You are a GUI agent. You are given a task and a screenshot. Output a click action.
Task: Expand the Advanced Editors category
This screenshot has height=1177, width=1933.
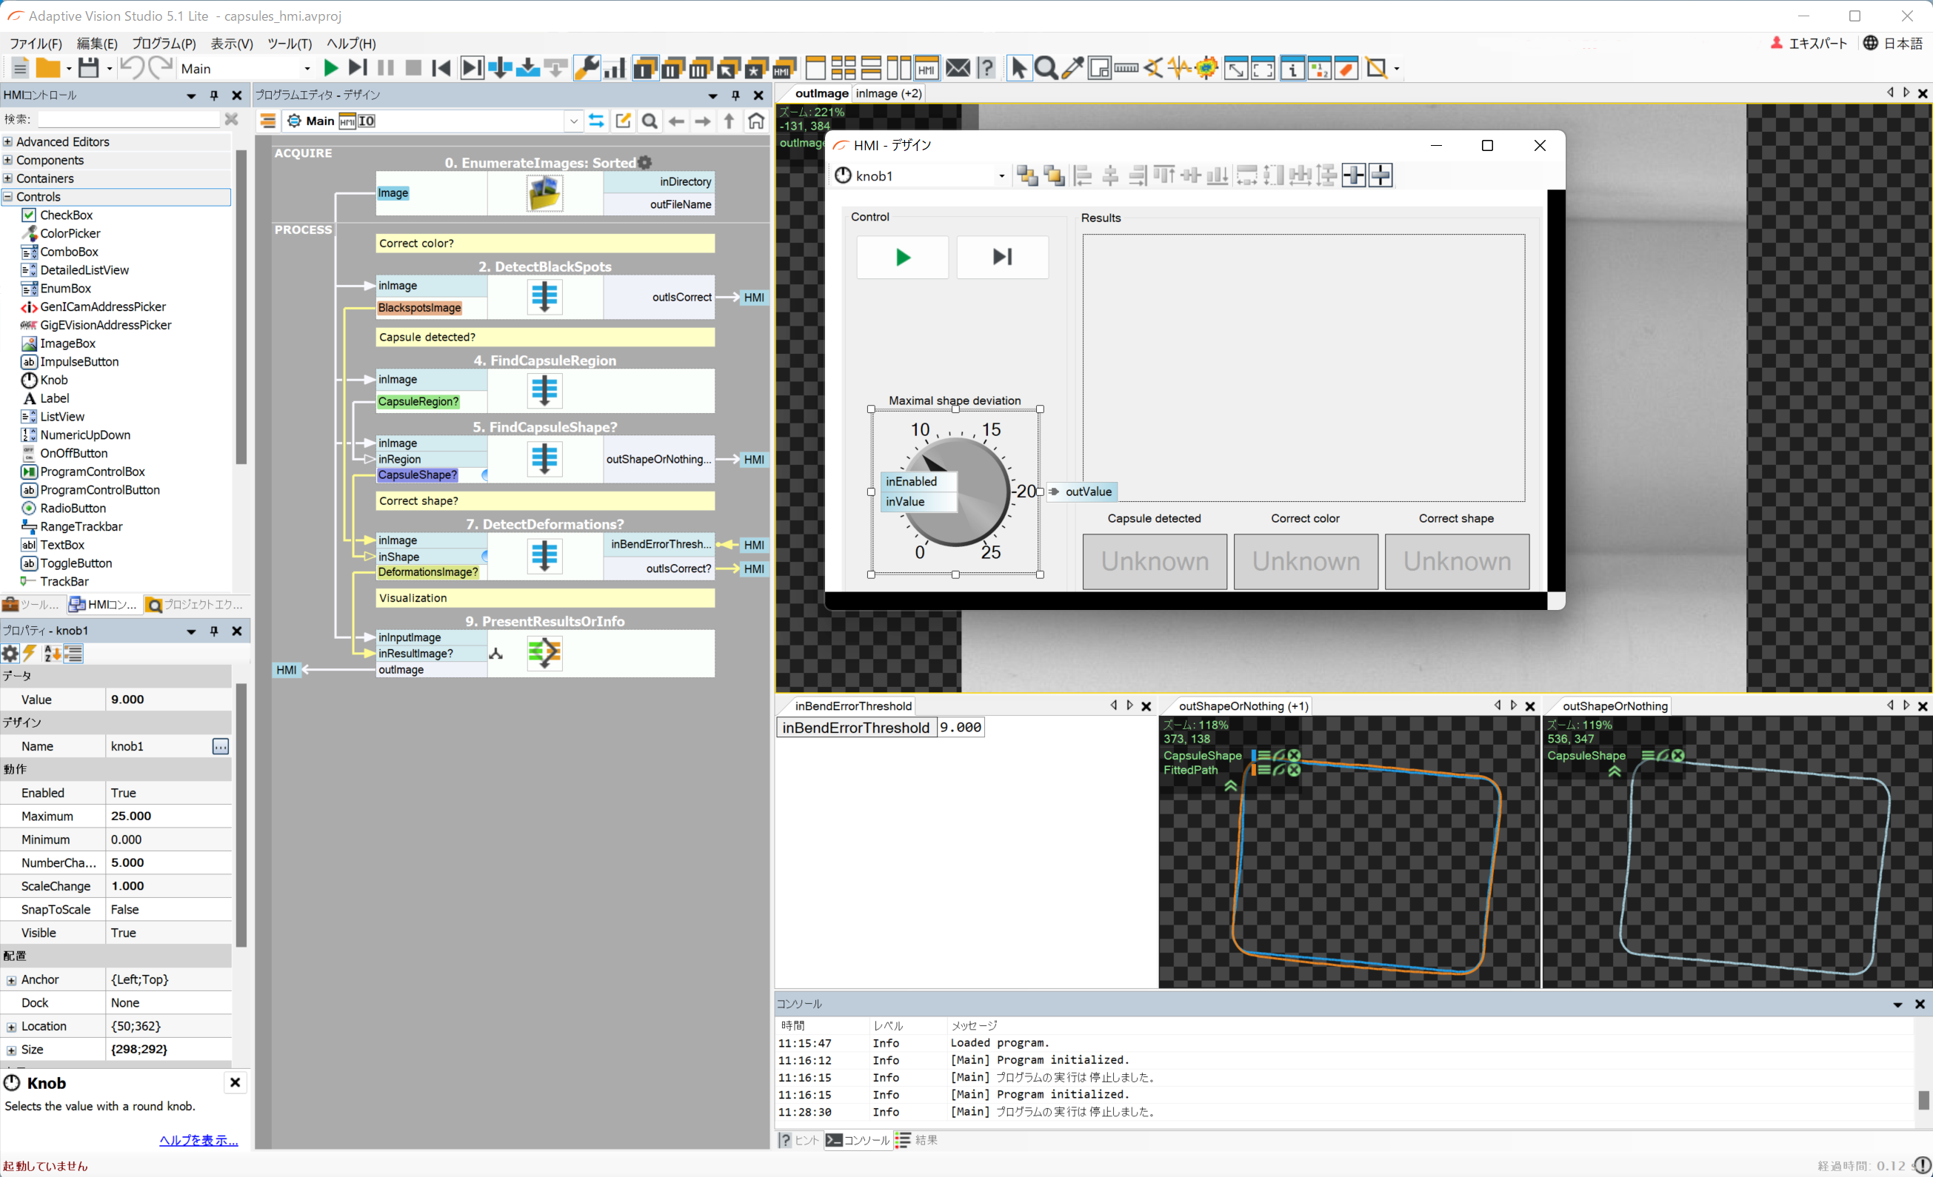pos(8,142)
